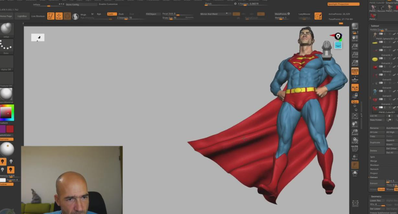Click the Xpose icon
Image resolution: width=398 pixels, height=214 pixels.
coord(355,203)
